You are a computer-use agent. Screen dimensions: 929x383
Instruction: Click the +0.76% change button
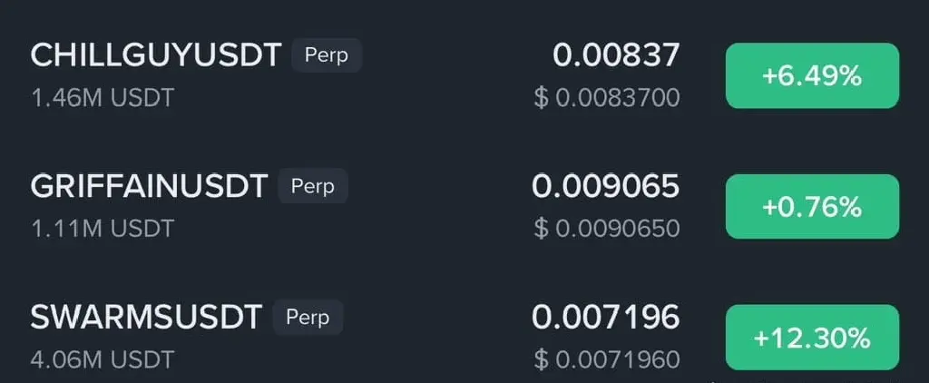(x=812, y=207)
